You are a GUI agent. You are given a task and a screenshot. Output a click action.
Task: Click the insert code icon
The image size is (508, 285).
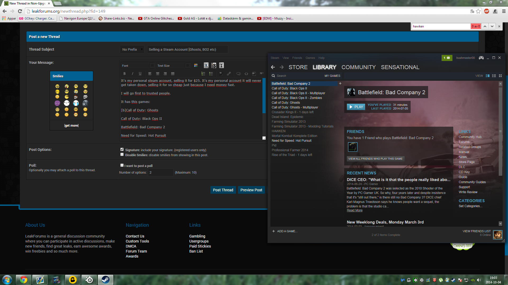coord(246,74)
